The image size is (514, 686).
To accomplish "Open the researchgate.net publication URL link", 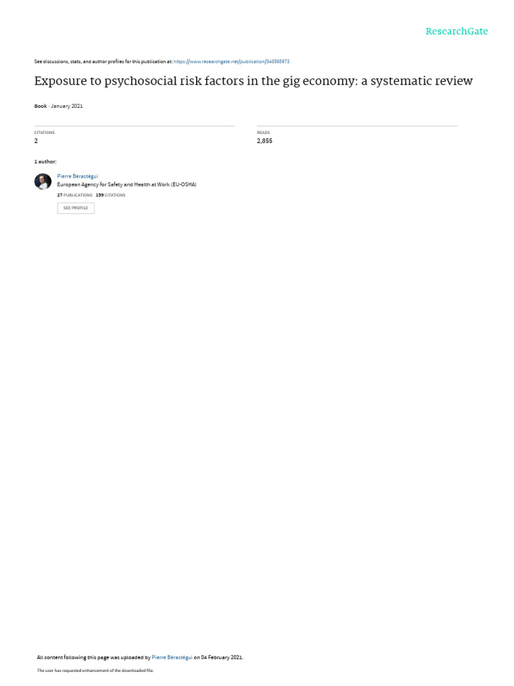I will pyautogui.click(x=231, y=62).
